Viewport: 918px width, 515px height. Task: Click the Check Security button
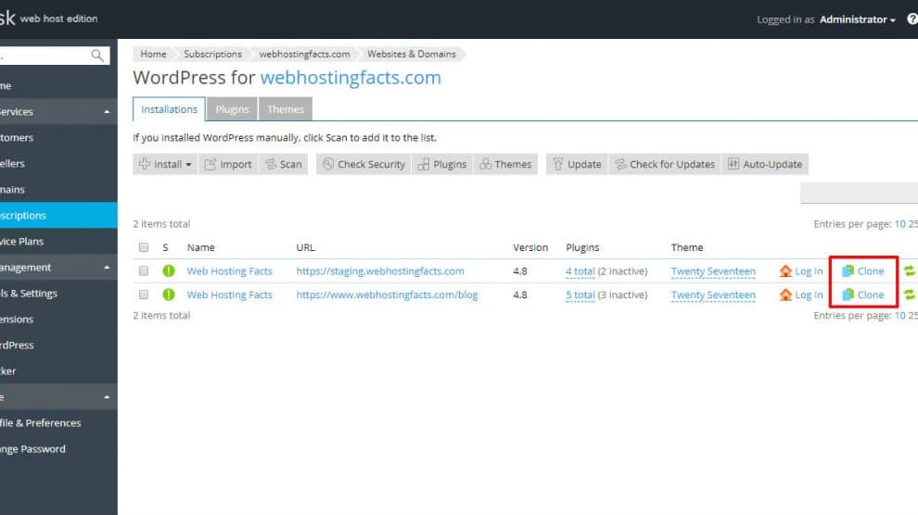click(363, 164)
